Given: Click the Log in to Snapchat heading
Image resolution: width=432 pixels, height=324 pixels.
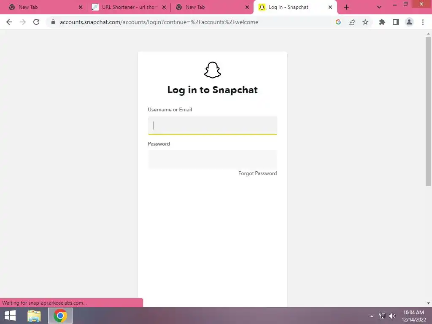Looking at the screenshot, I should coord(213,90).
